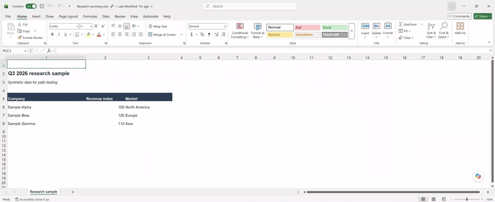The width and height of the screenshot is (495, 202).
Task: Open the font size dropdown
Action: [x=91, y=26]
